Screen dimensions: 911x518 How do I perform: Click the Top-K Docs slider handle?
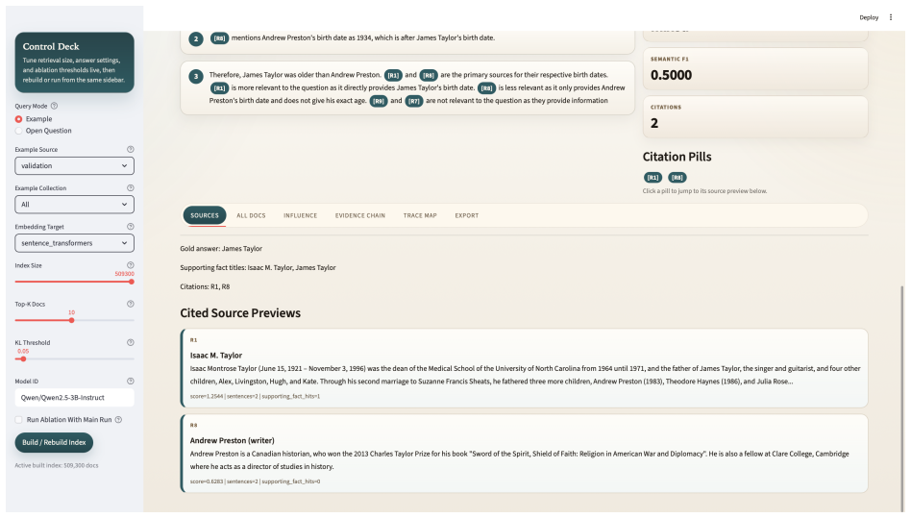pos(71,320)
